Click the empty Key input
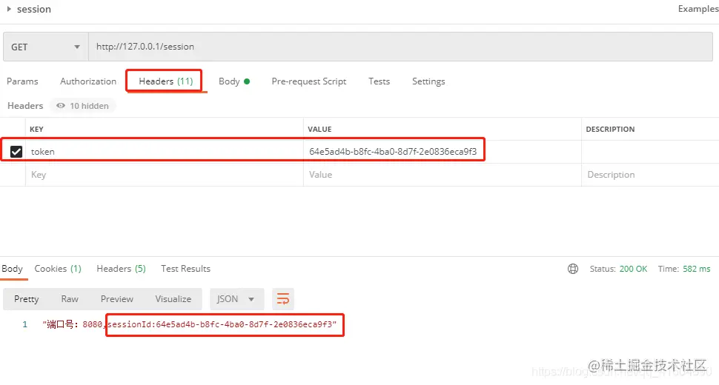The height and width of the screenshot is (385, 719). [x=164, y=175]
